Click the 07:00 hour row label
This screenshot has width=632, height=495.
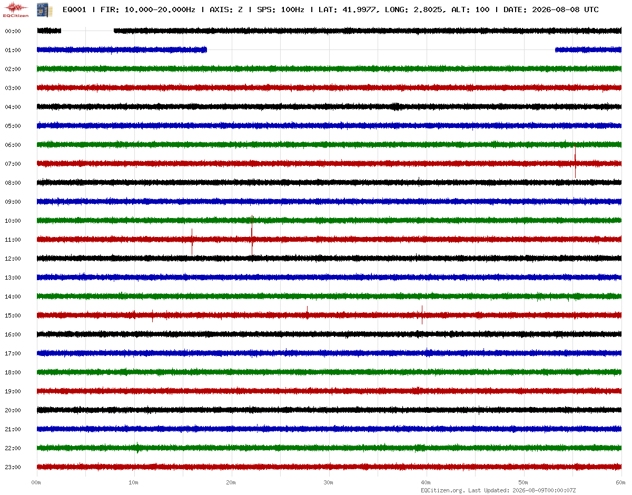coord(13,164)
